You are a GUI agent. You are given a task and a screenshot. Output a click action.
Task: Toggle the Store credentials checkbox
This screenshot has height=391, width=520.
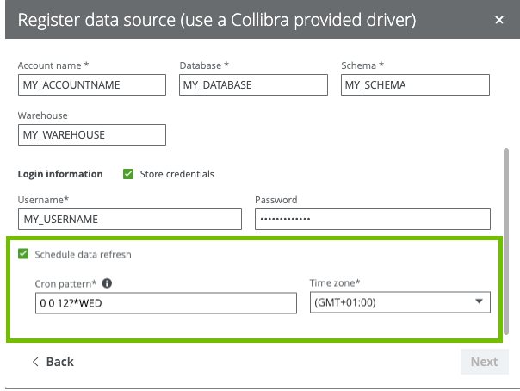click(x=128, y=174)
